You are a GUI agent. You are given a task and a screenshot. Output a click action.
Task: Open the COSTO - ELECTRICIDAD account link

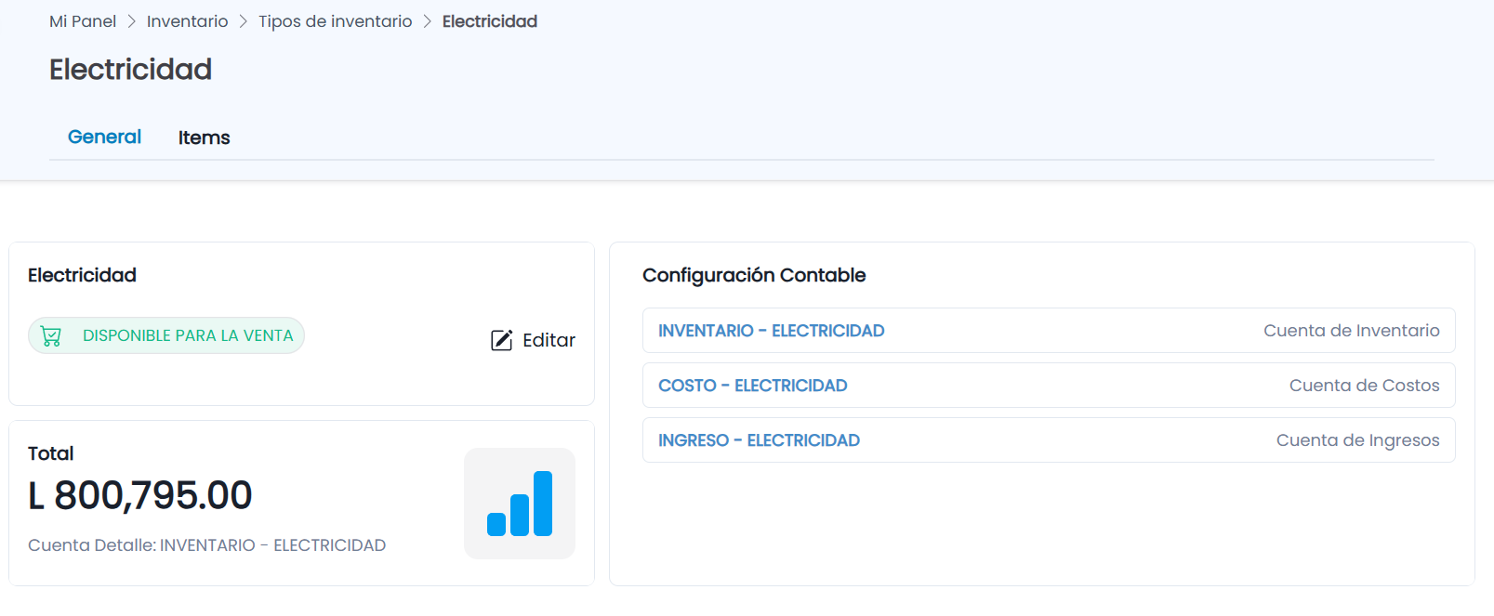753,386
